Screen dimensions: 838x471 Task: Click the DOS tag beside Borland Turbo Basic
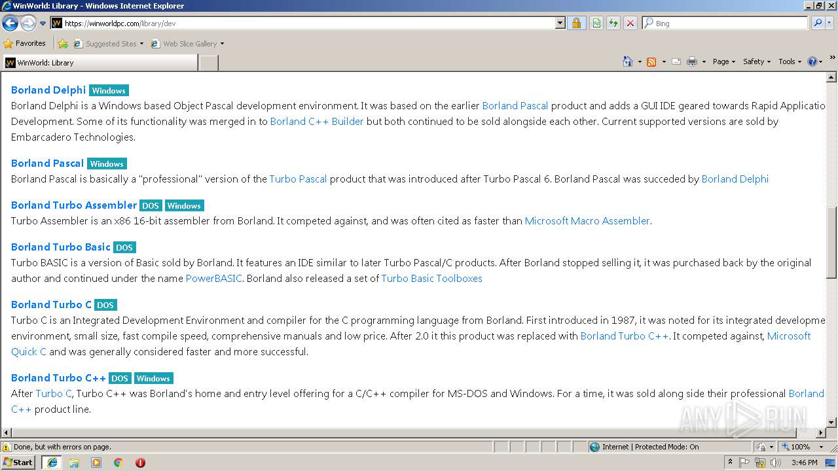(124, 248)
